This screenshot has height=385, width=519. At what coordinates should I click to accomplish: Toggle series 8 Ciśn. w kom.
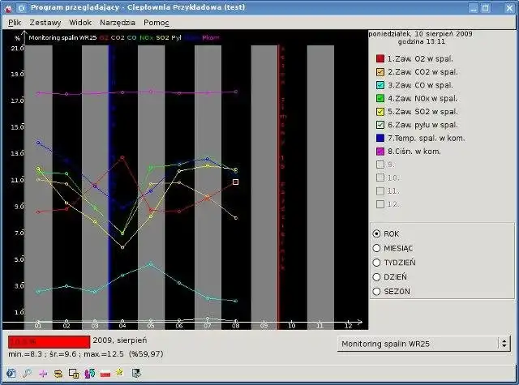pyautogui.click(x=380, y=152)
